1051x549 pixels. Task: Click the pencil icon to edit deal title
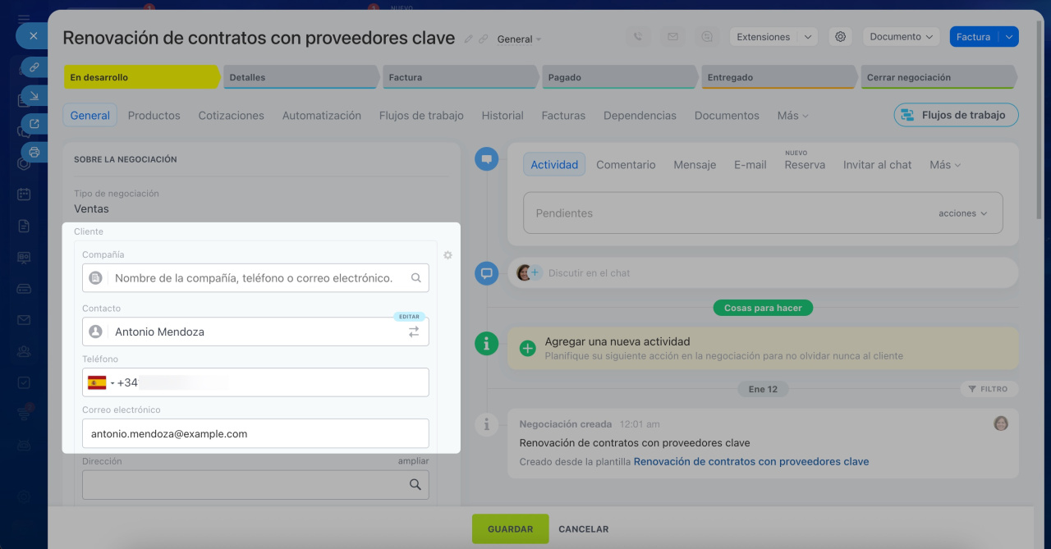[x=469, y=39]
